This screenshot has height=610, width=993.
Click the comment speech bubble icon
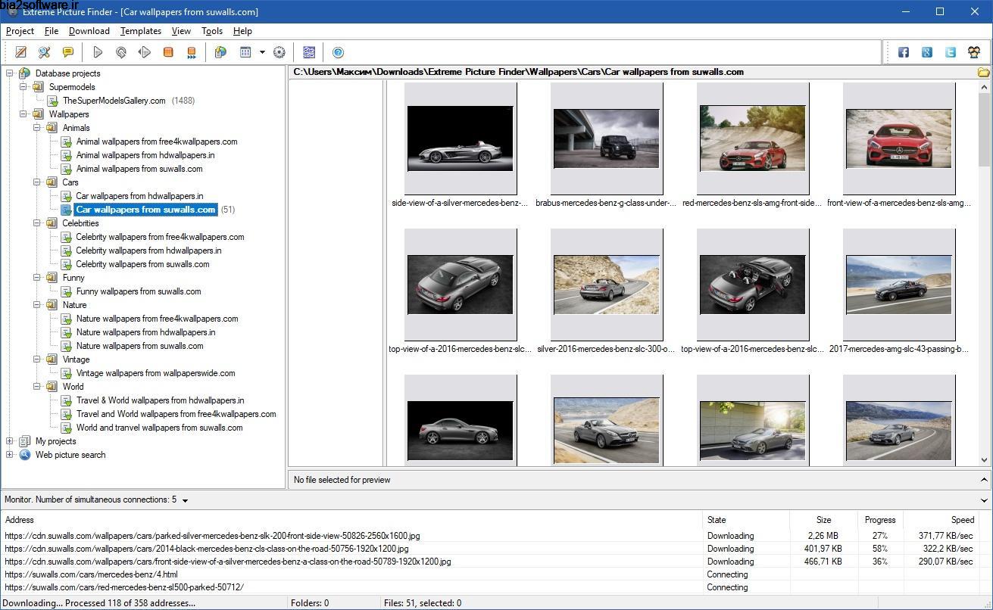pyautogui.click(x=67, y=51)
